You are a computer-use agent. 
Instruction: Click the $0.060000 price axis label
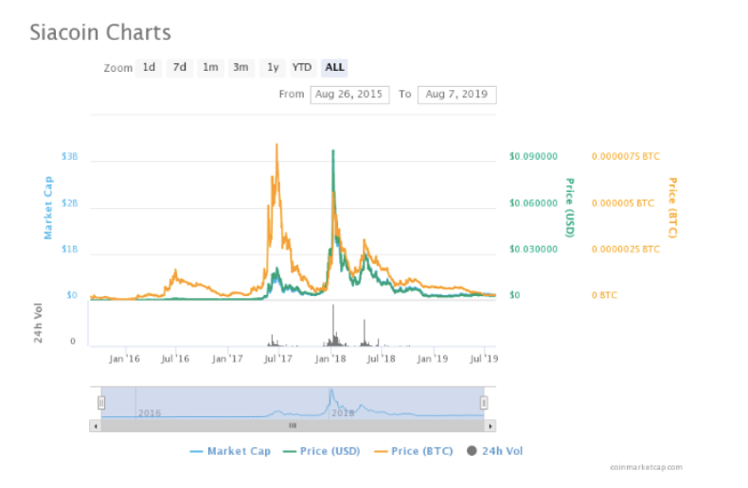coord(533,203)
